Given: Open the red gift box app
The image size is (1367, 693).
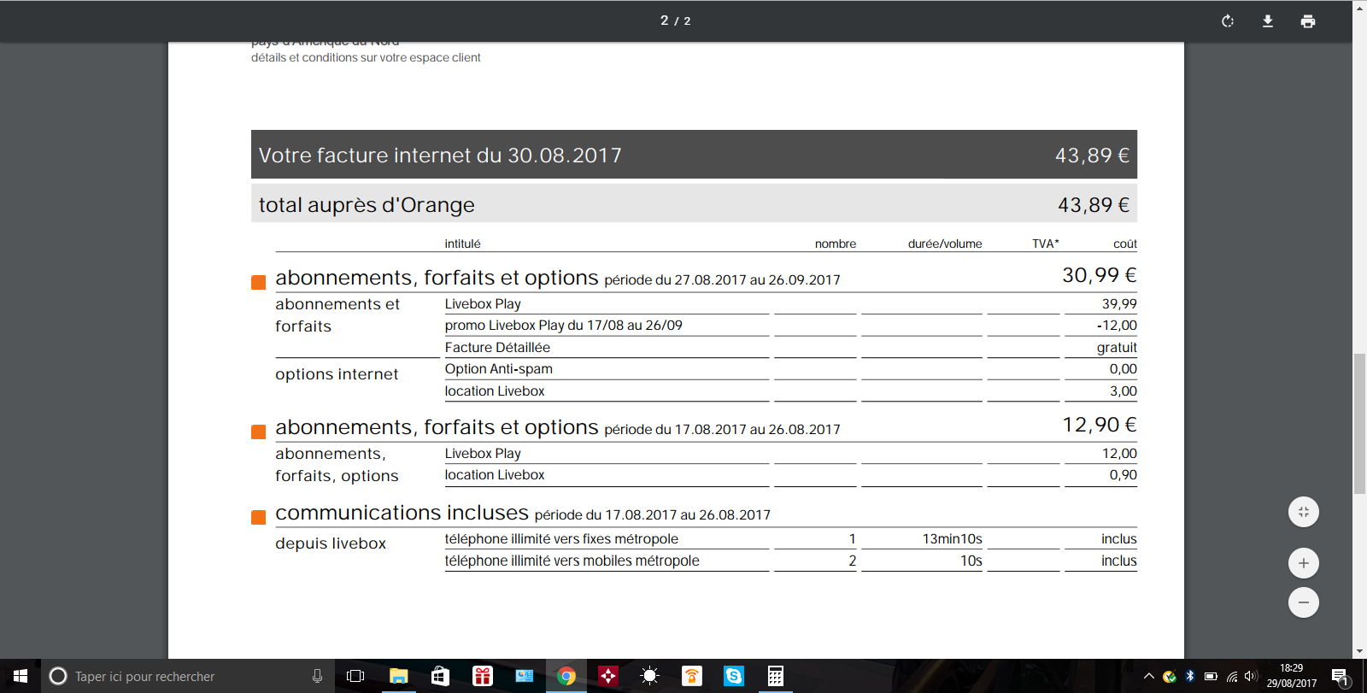Looking at the screenshot, I should coord(482,676).
